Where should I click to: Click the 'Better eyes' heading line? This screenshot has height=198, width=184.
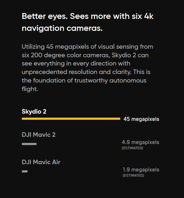[x=88, y=16]
